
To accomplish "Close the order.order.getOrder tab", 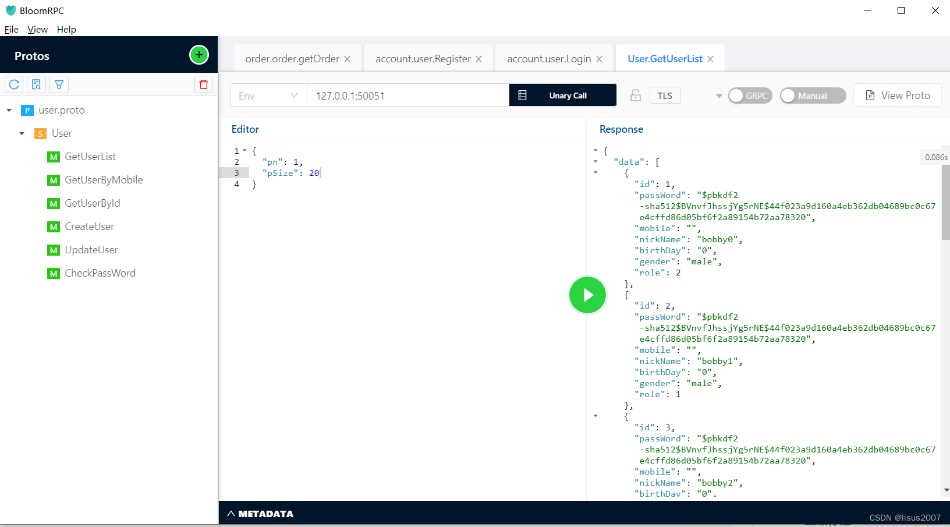I will click(347, 59).
